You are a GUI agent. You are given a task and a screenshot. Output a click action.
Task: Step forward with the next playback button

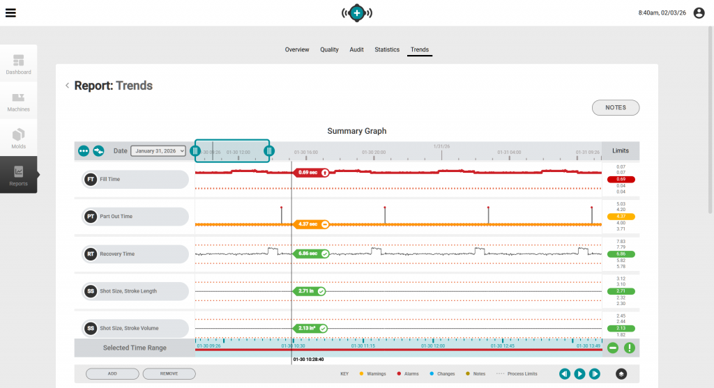(595, 374)
